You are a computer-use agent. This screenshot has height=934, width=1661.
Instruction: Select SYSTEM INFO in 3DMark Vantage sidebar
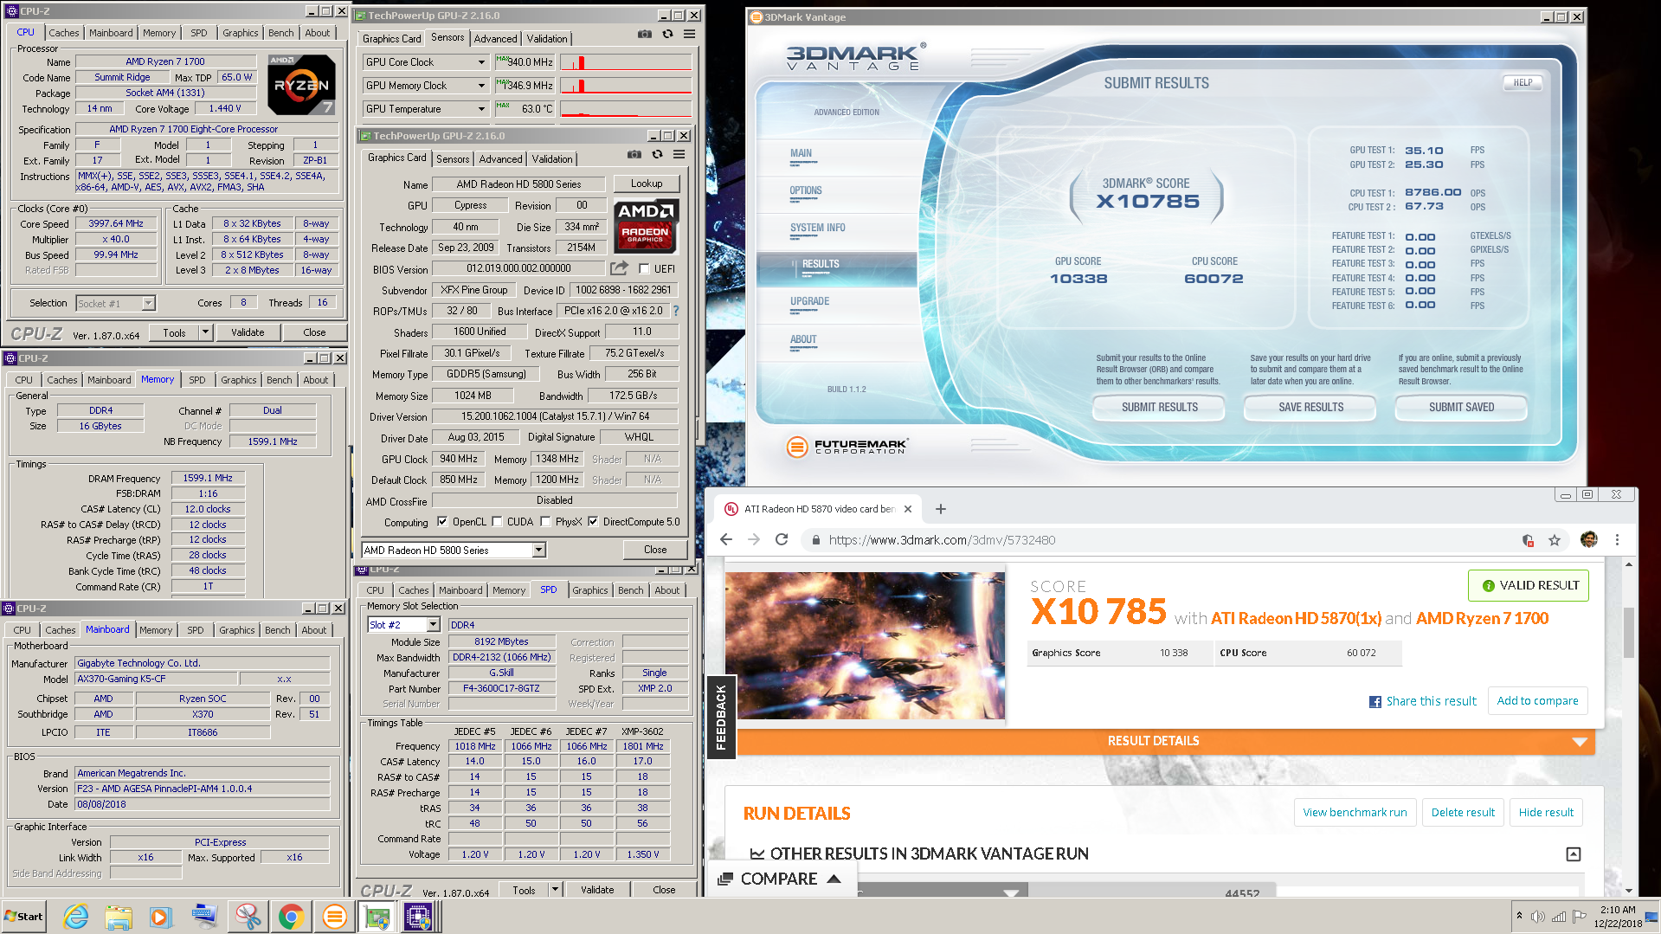[x=817, y=228]
